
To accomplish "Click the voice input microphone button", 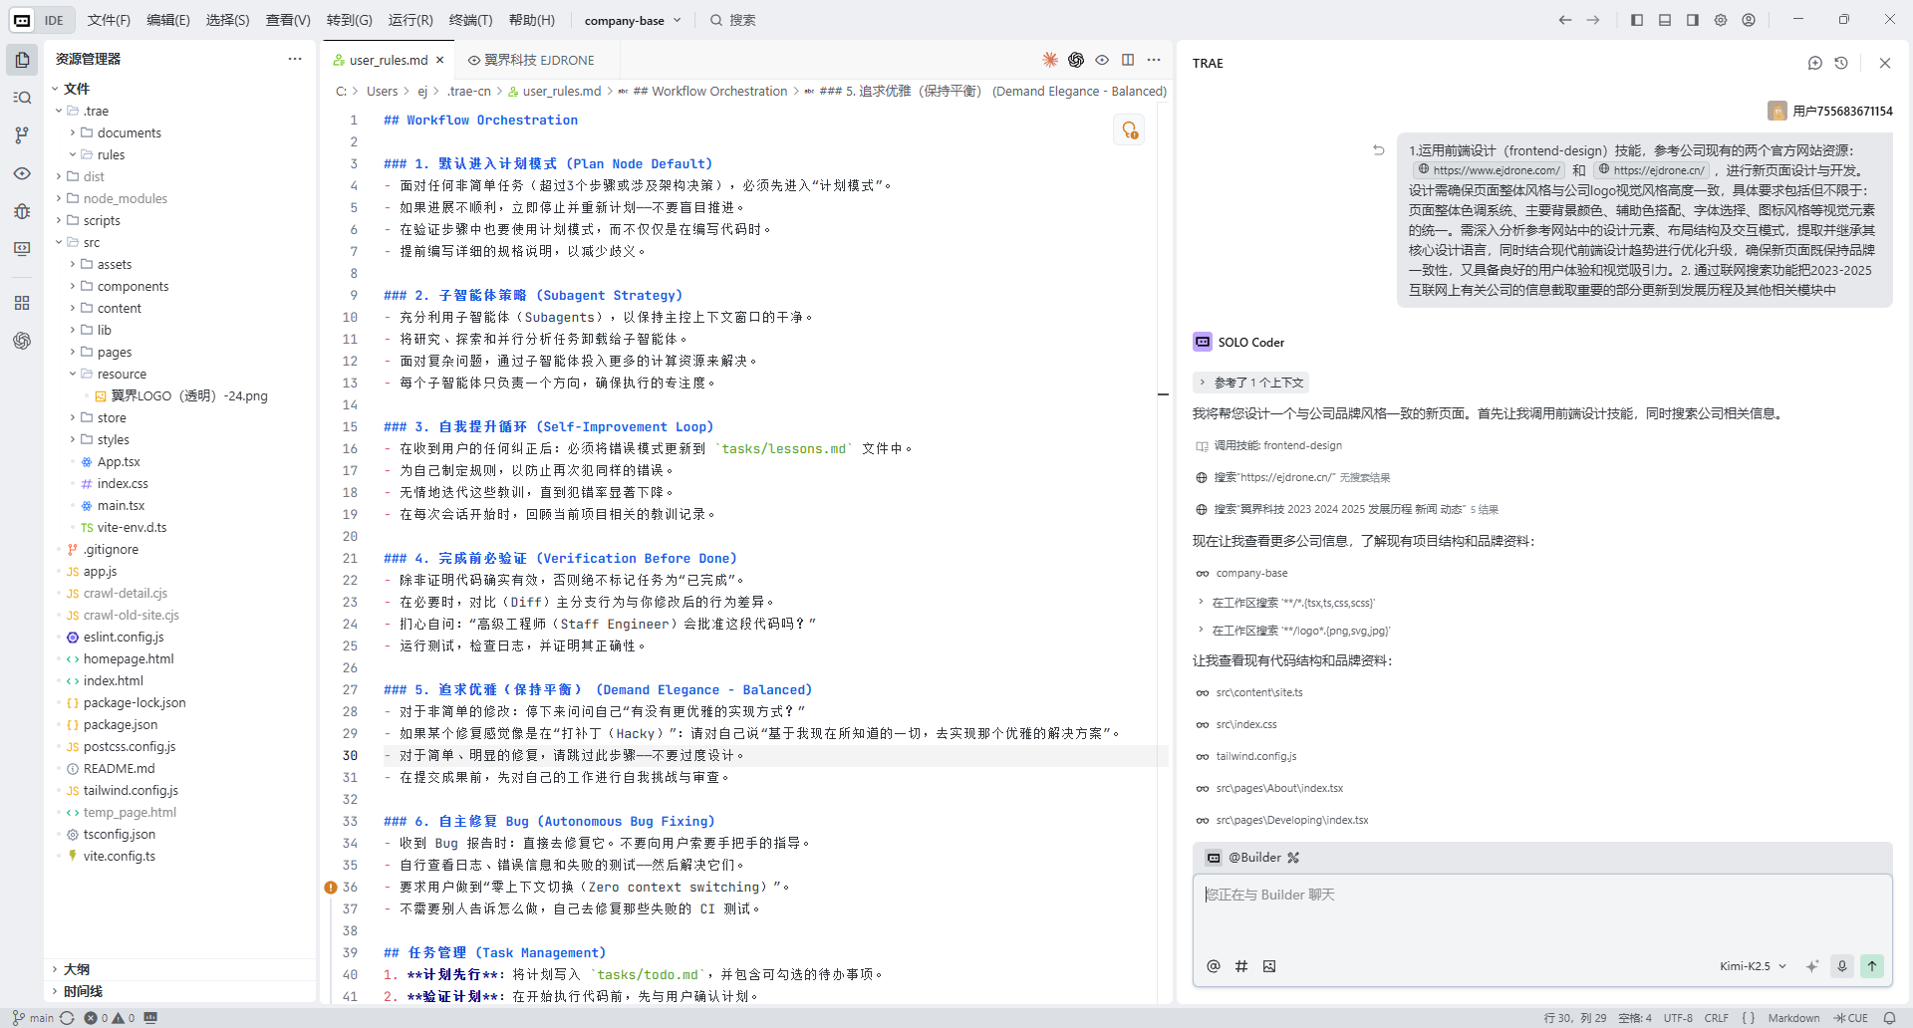I will click(1842, 965).
